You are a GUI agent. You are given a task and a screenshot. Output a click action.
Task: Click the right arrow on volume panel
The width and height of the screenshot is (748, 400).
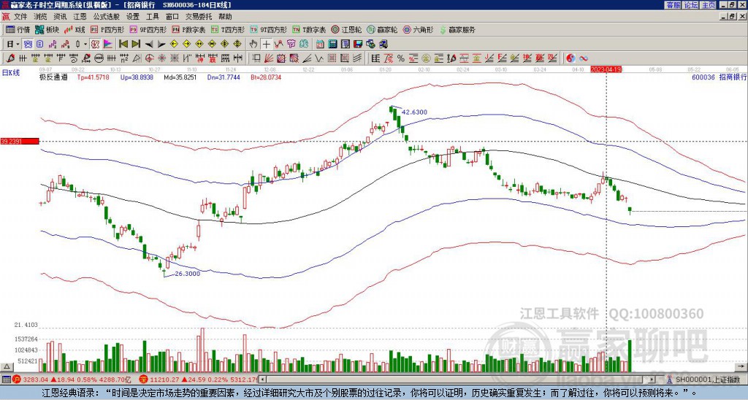coord(742,366)
